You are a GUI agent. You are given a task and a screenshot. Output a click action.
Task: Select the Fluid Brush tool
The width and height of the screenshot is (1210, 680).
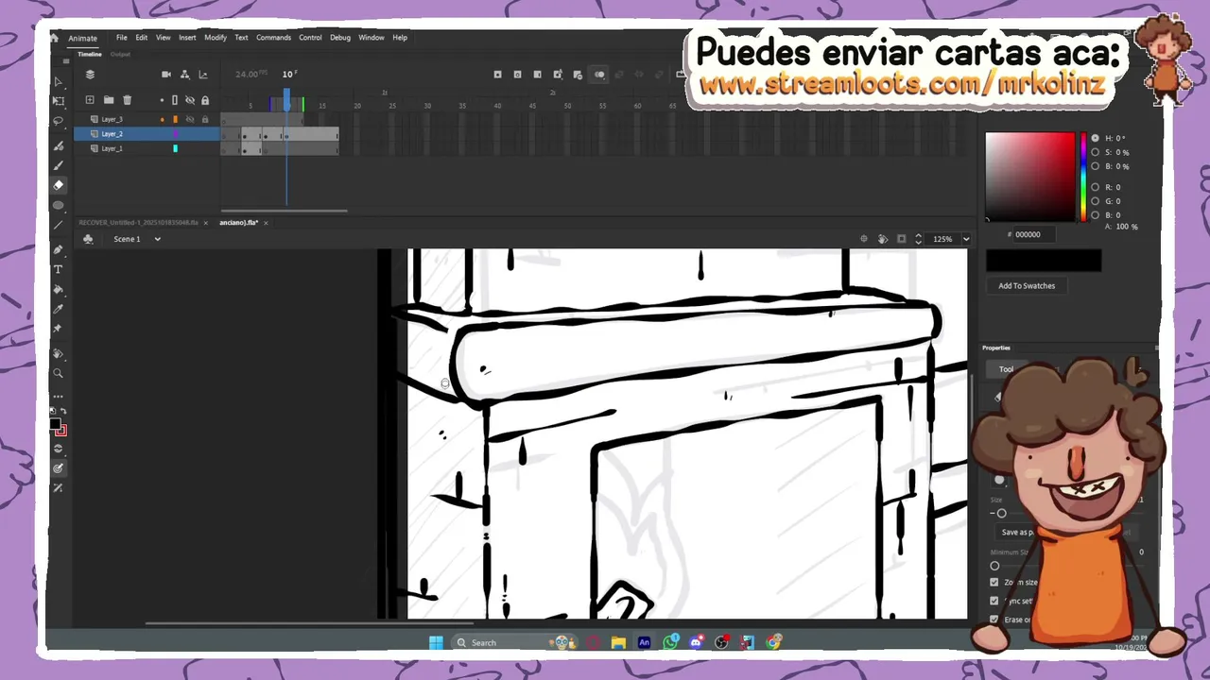point(58,145)
